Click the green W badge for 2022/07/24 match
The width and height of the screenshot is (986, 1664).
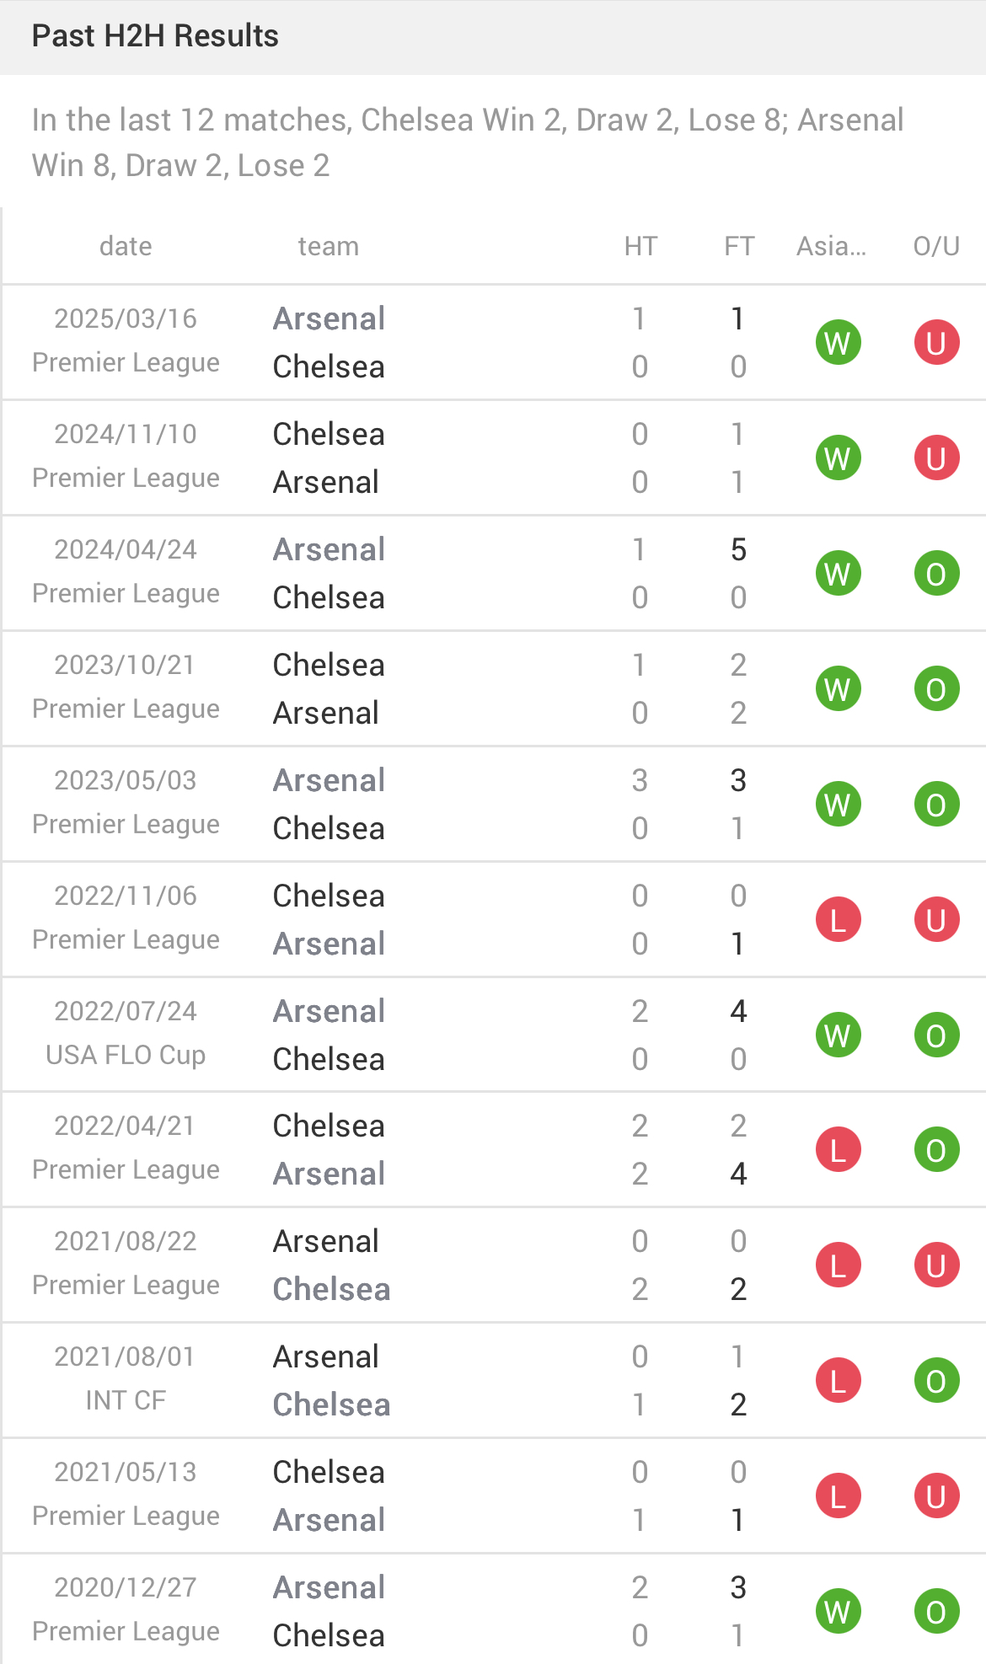tap(838, 1035)
